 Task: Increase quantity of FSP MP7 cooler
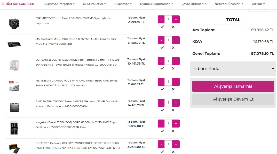(x=176, y=19)
